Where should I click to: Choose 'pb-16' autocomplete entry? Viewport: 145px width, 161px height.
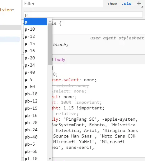coord(35,115)
